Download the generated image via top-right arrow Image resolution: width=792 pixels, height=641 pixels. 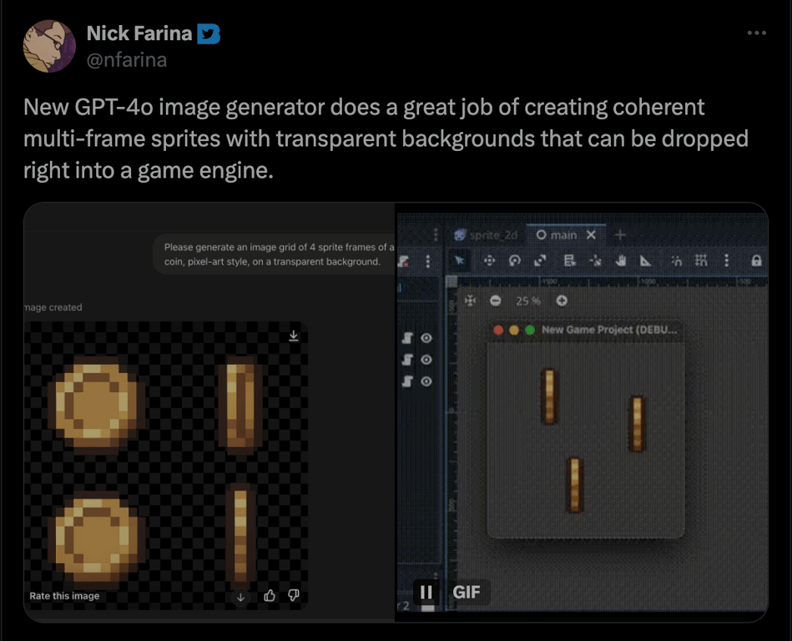294,336
